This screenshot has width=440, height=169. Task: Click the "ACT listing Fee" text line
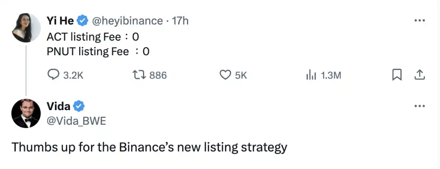point(93,37)
